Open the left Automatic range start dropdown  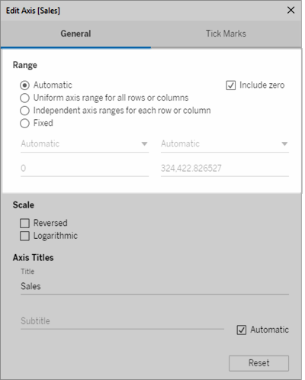(x=85, y=144)
